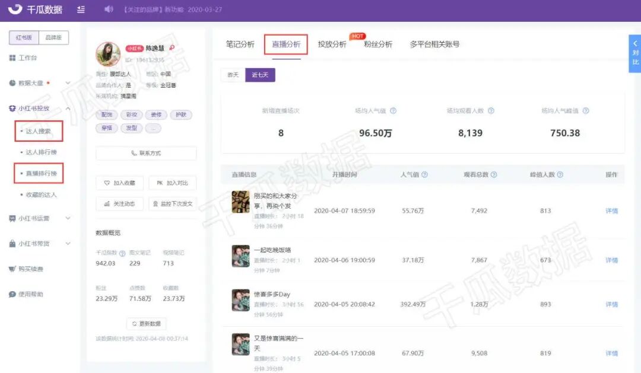Open the 笔记分析 tab

point(240,44)
